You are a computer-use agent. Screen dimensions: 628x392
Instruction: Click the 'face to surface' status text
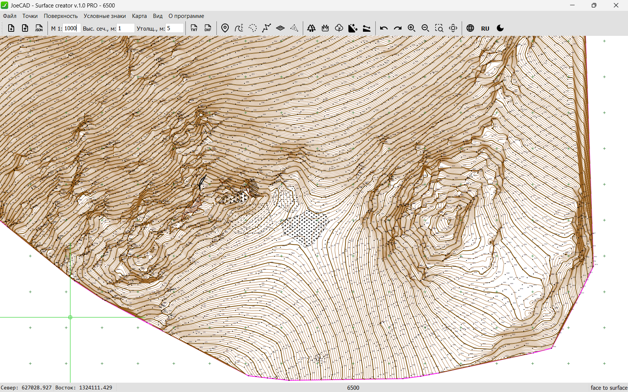pyautogui.click(x=609, y=388)
